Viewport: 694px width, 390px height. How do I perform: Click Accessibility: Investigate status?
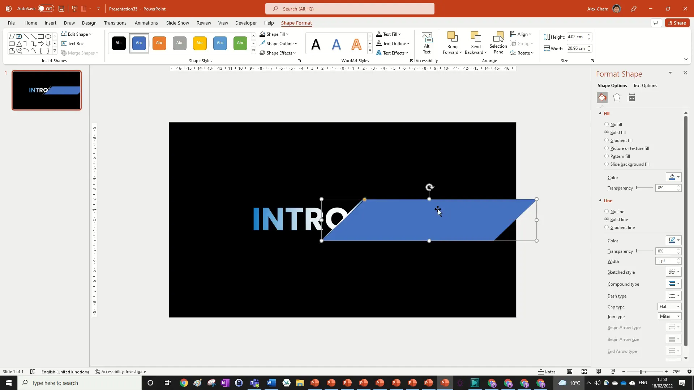pos(121,372)
